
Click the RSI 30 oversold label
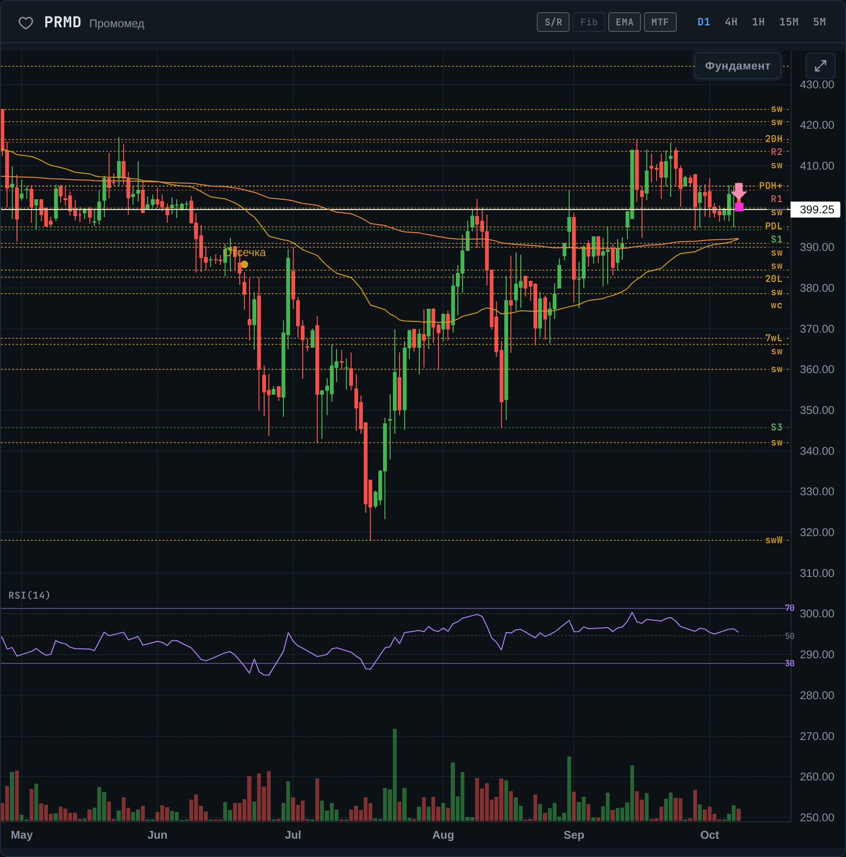point(790,663)
